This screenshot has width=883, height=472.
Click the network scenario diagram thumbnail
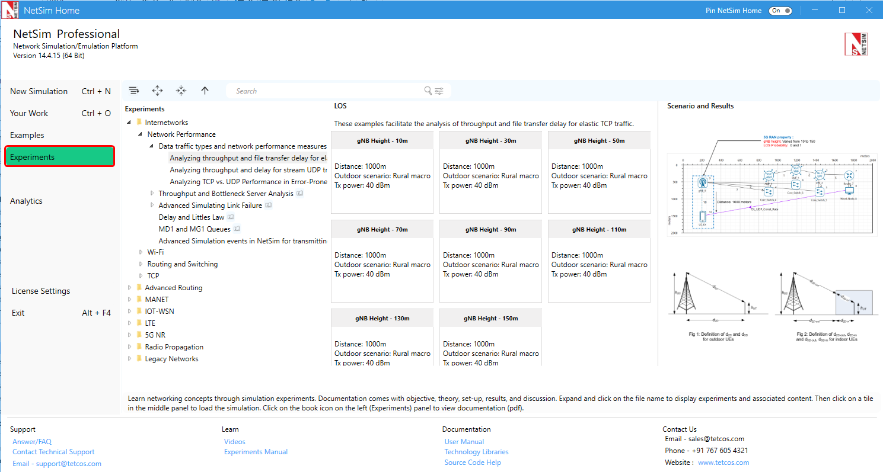tap(772, 186)
